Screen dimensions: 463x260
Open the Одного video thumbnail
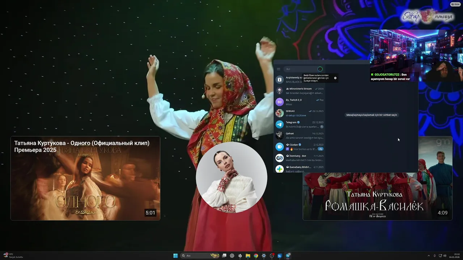[x=85, y=178]
